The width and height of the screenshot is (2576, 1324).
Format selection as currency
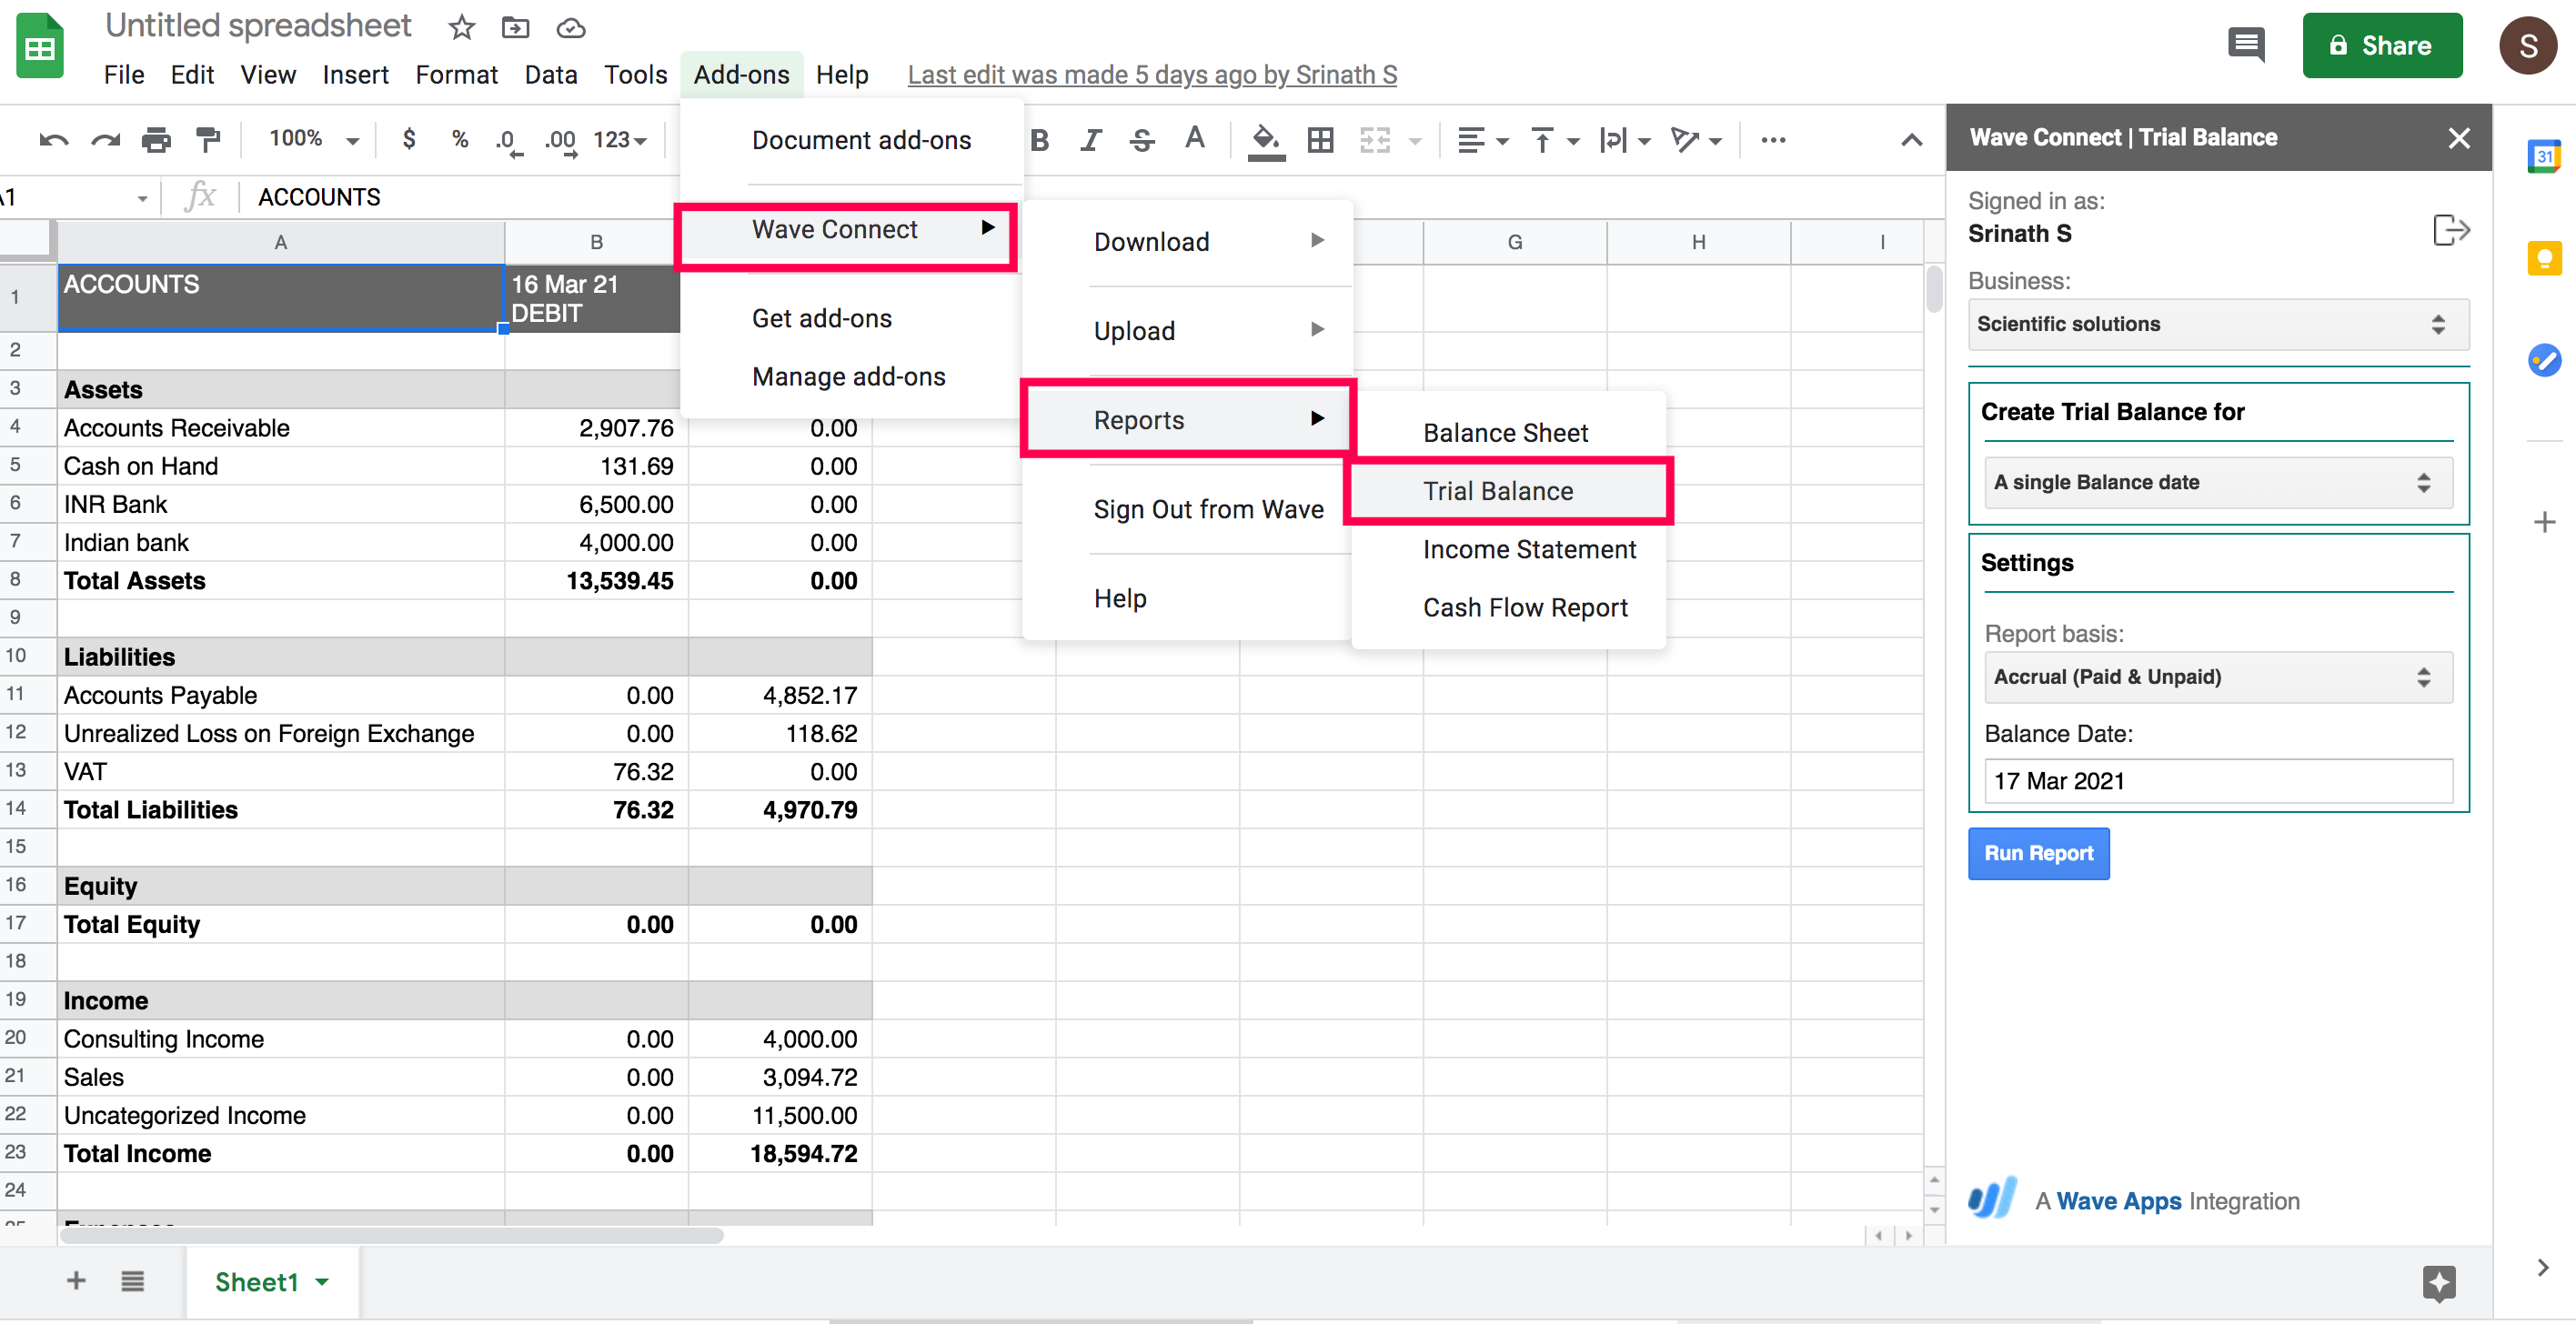[409, 140]
